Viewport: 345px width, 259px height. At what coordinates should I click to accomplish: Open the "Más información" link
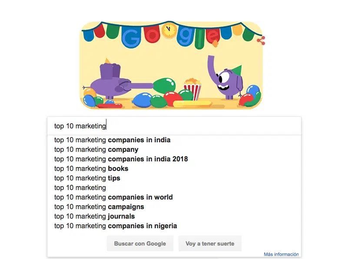[281, 254]
